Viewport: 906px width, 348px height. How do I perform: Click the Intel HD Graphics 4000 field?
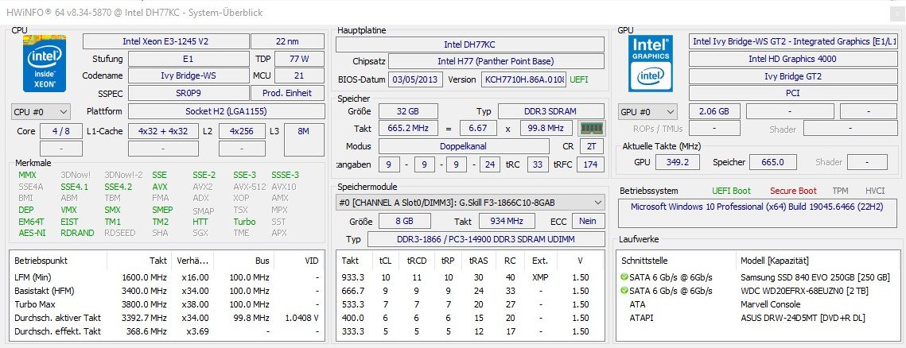(792, 59)
